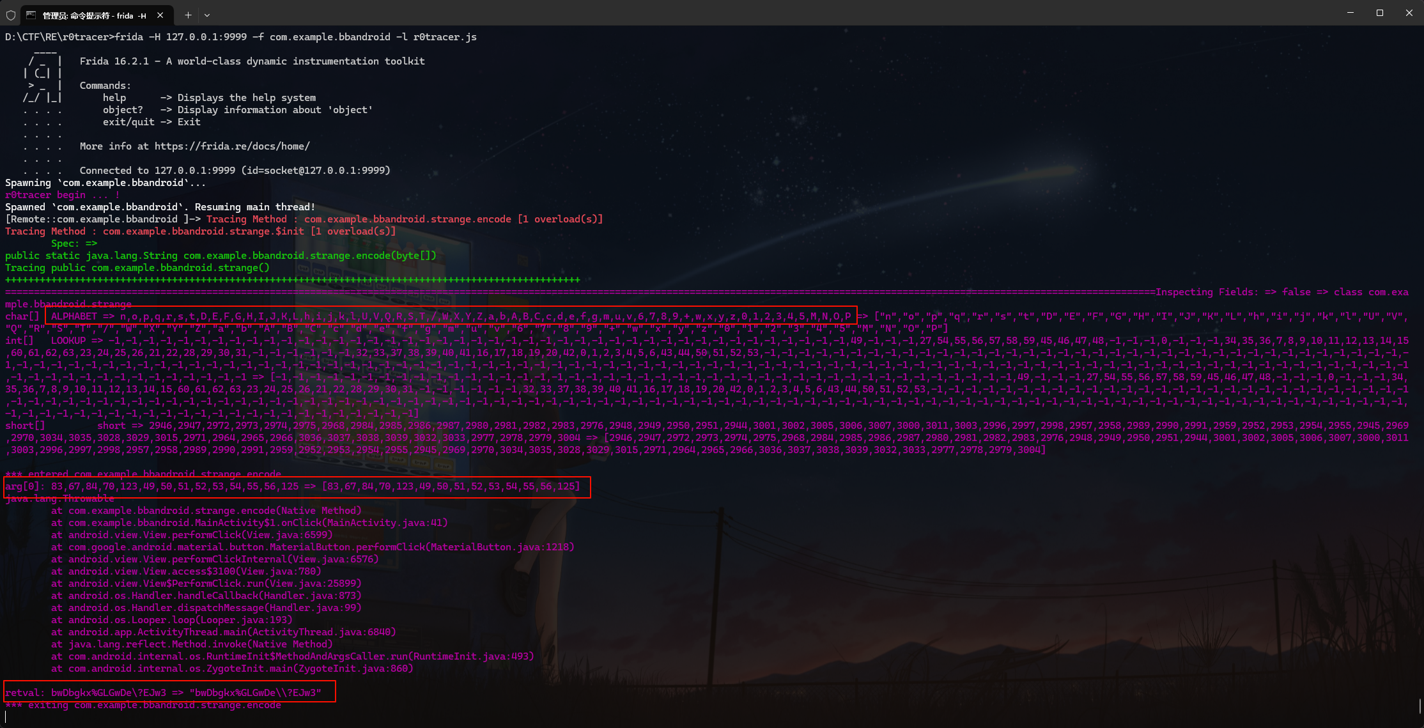Screen dimensions: 1424x728
Task: Select the 管理员: 命令提示符 - frida tab
Action: click(94, 15)
